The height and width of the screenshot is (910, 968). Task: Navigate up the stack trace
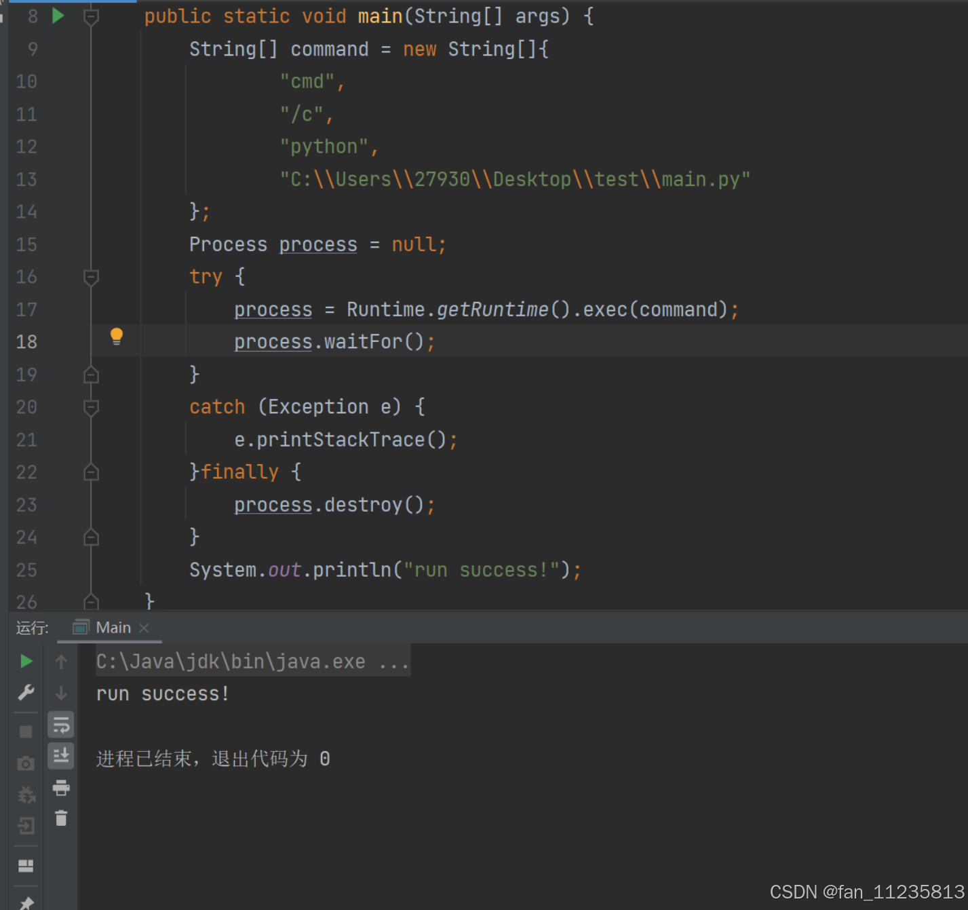(61, 661)
